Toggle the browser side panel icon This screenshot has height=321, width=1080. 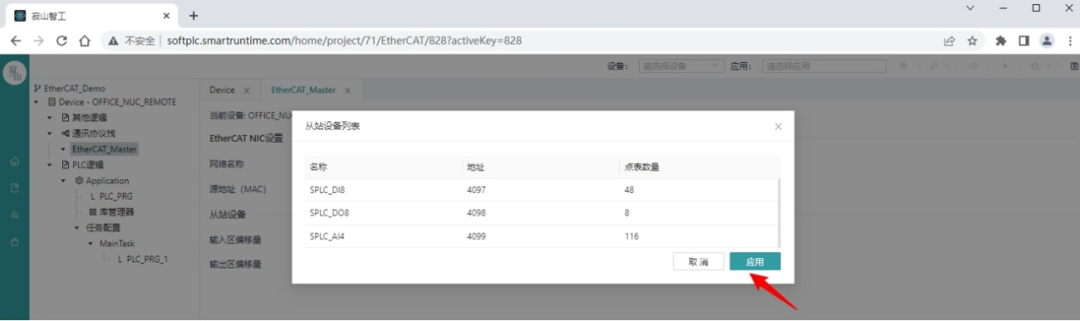[1024, 40]
